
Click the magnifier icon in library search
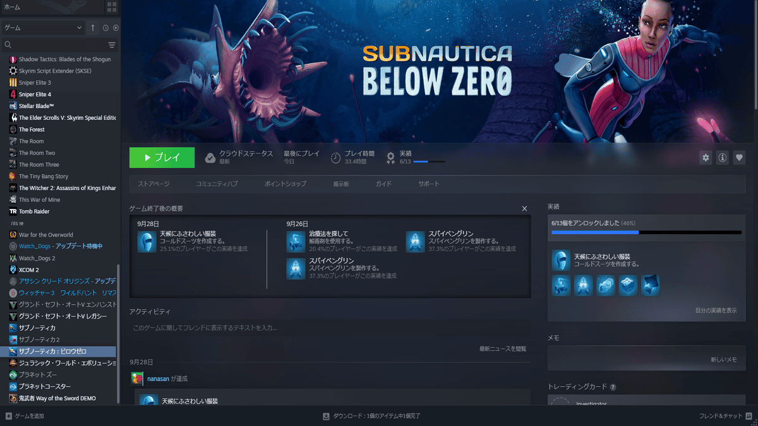click(8, 45)
